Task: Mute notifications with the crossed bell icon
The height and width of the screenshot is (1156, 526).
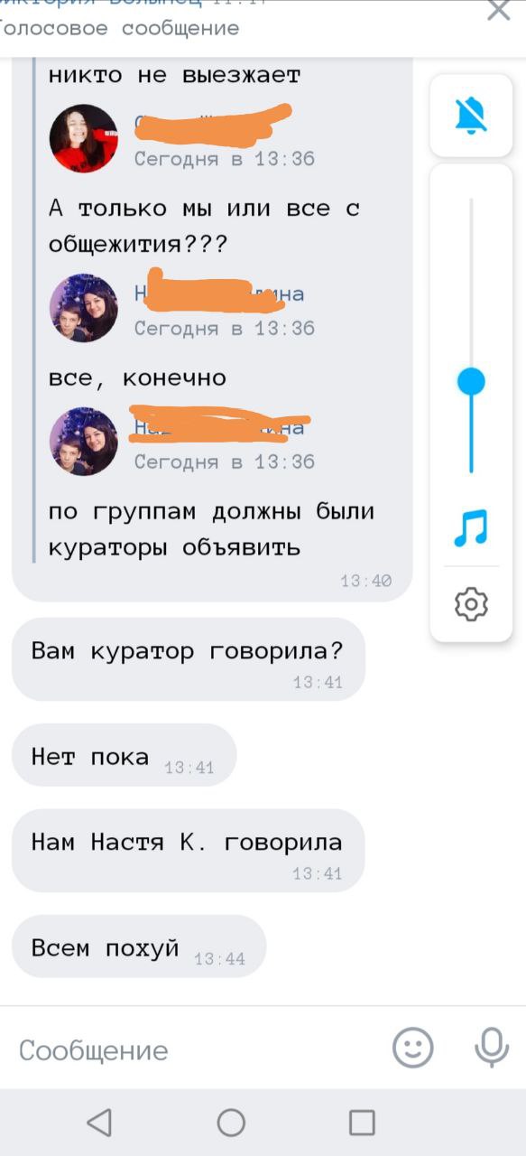Action: pos(470,115)
